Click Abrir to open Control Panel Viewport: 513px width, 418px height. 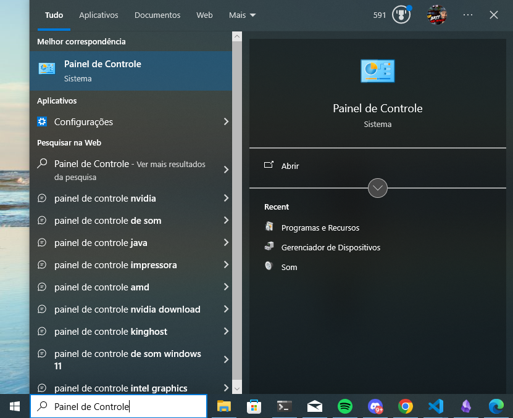coord(290,166)
